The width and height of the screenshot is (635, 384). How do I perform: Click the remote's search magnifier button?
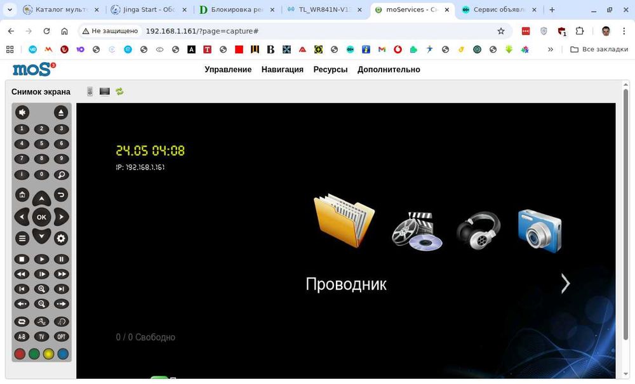pyautogui.click(x=61, y=175)
